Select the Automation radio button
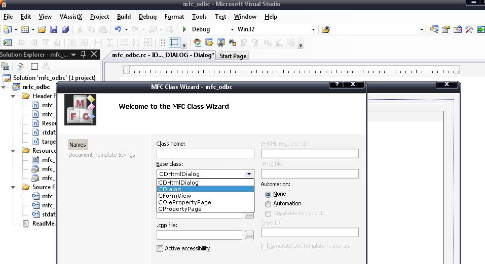 click(x=268, y=204)
